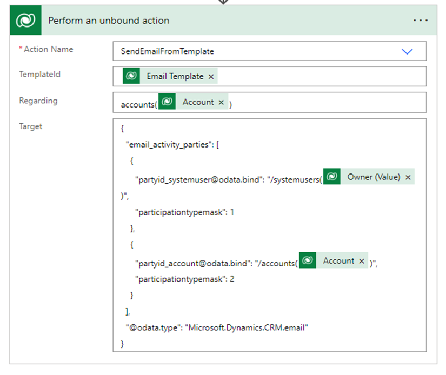The image size is (446, 375).
Task: Click the Account token icon in the Regarding field
Action: pos(168,102)
